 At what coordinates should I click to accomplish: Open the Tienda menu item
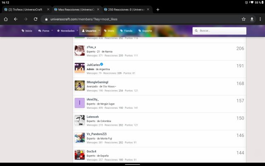(x=126, y=31)
